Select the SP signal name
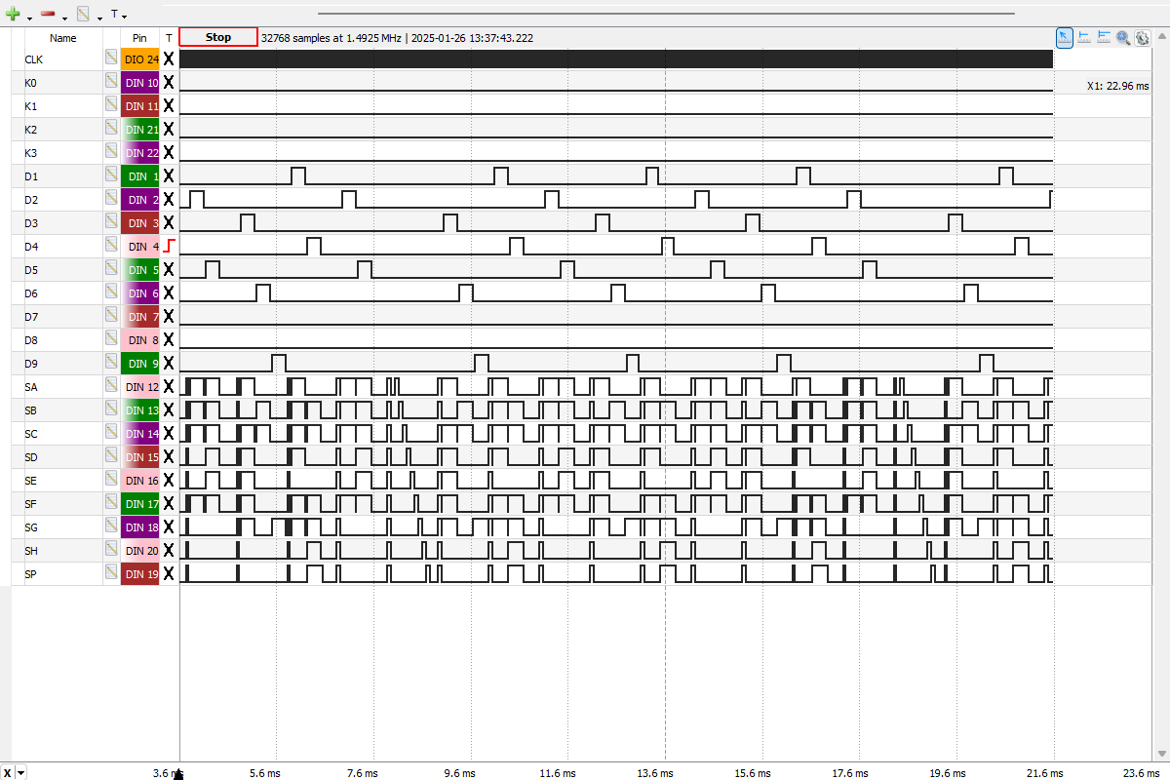The width and height of the screenshot is (1170, 780). 30,574
